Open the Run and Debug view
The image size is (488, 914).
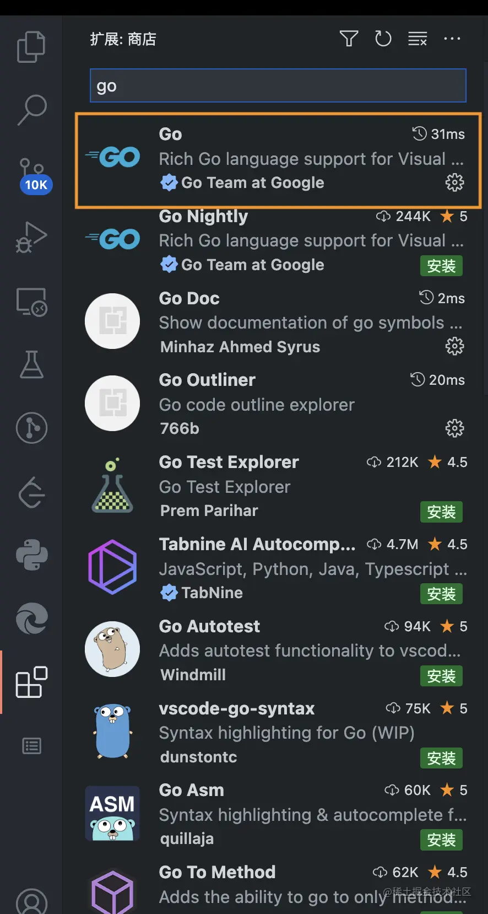tap(31, 237)
